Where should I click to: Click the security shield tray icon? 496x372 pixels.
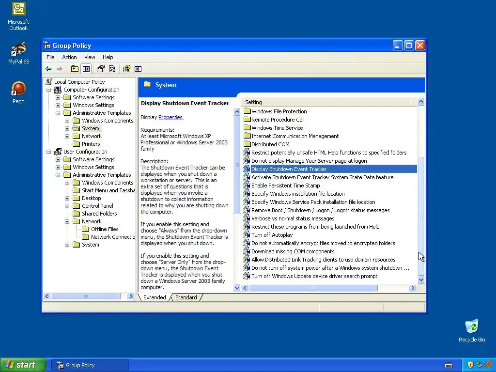pos(470,365)
